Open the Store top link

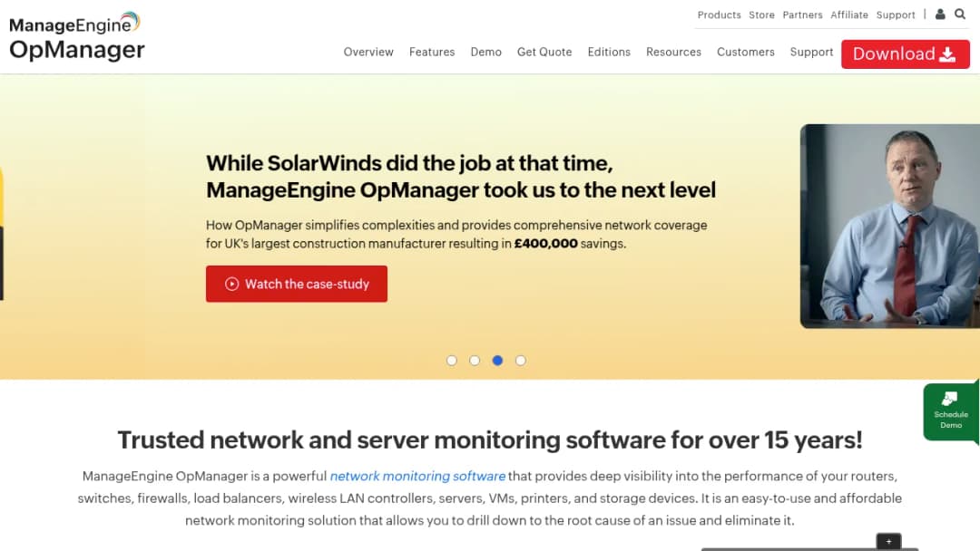click(761, 15)
